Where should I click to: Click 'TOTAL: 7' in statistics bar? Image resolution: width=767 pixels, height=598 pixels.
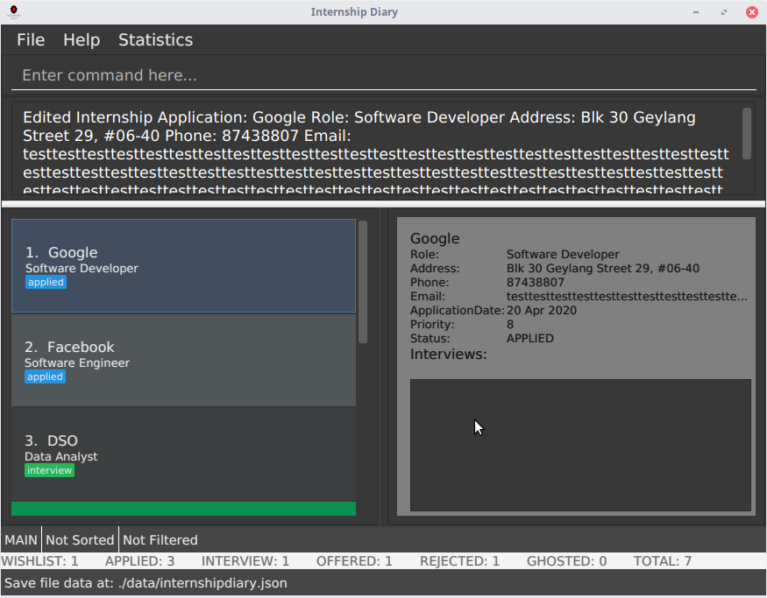pos(663,561)
